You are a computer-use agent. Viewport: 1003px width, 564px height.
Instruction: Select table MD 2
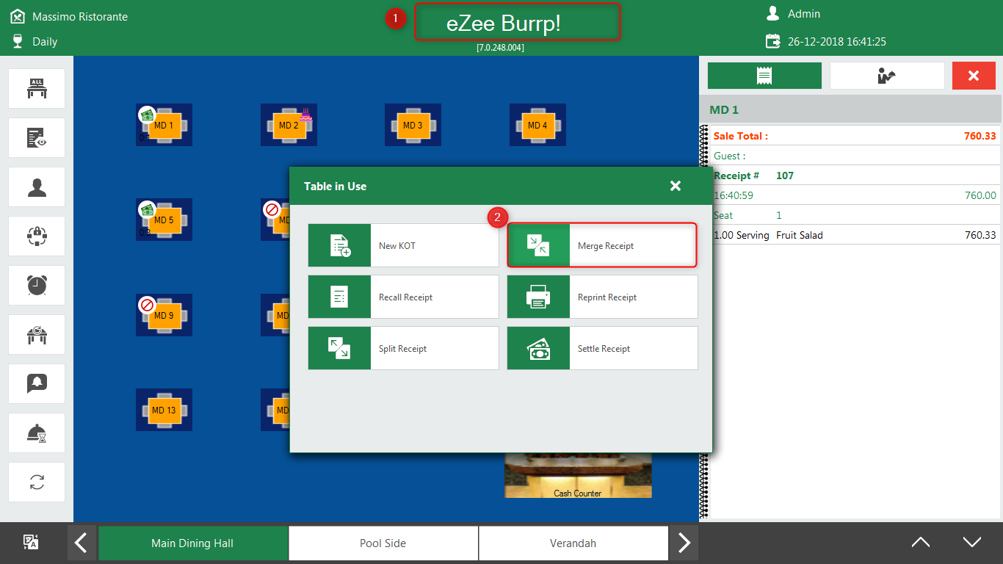click(289, 125)
